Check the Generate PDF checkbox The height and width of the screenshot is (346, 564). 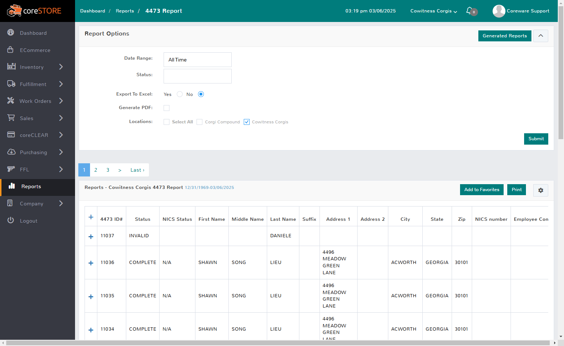pyautogui.click(x=167, y=108)
